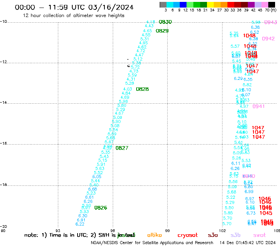Click the wave height value 5.22
This screenshot has width=280, height=246.
(x=231, y=197)
